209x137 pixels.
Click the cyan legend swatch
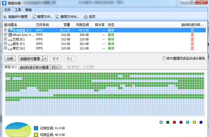pos(188,122)
